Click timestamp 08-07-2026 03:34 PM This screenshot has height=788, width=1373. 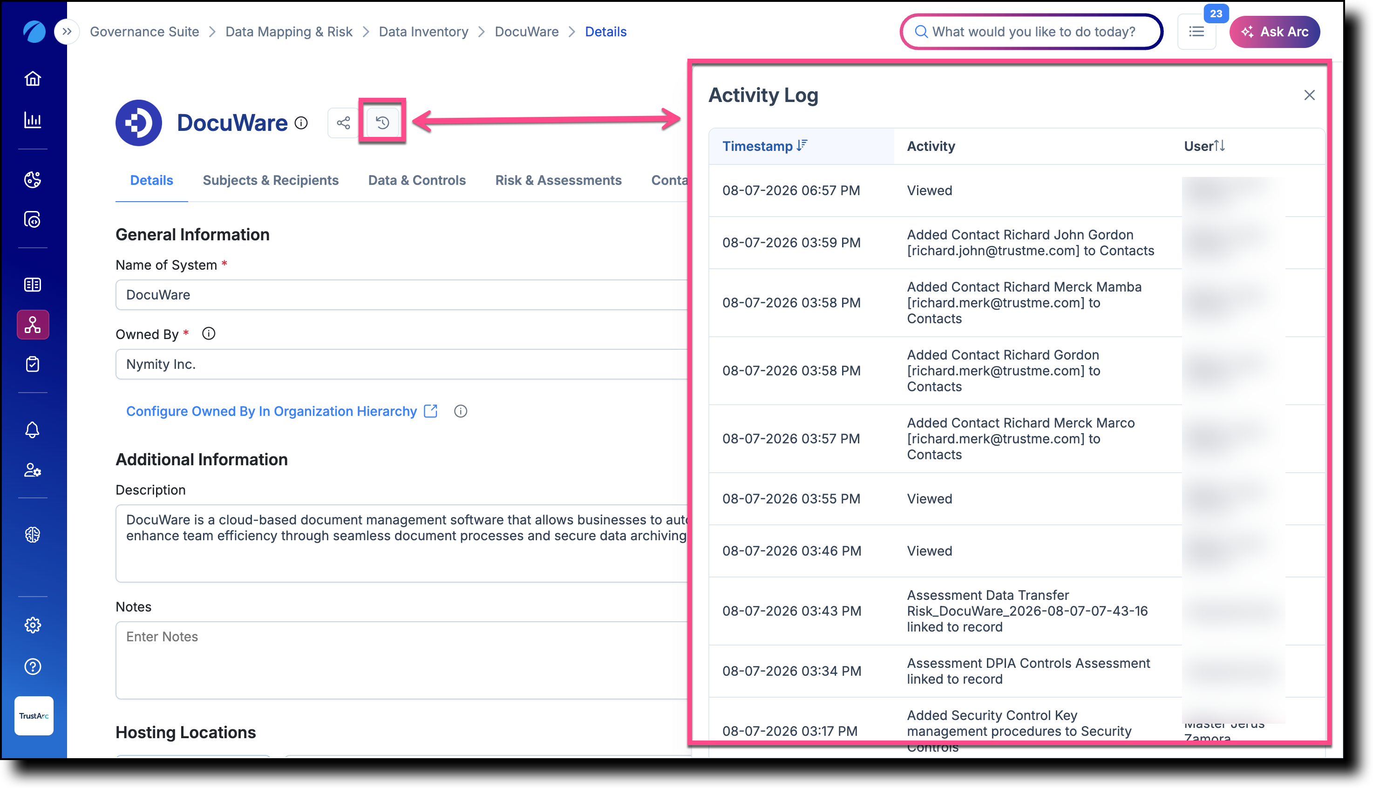click(791, 671)
